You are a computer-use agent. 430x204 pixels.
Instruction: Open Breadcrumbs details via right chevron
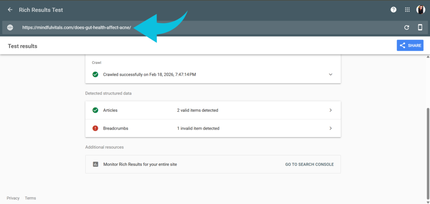(331, 128)
